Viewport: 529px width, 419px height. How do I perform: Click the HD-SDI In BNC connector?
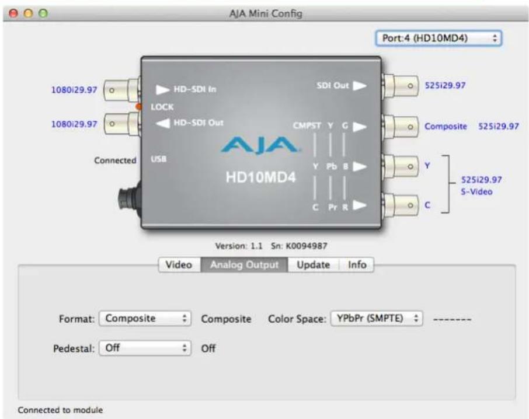(x=121, y=90)
